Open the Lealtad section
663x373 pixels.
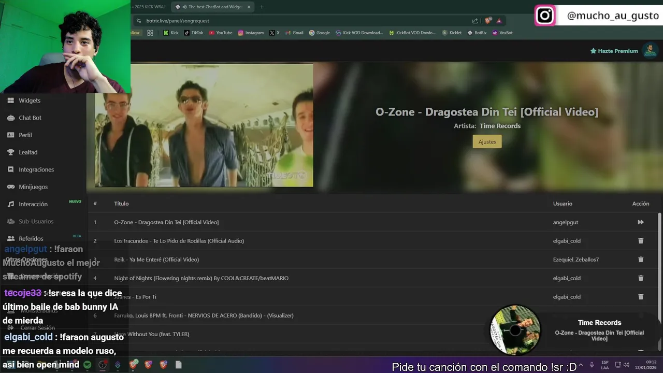[x=28, y=152]
